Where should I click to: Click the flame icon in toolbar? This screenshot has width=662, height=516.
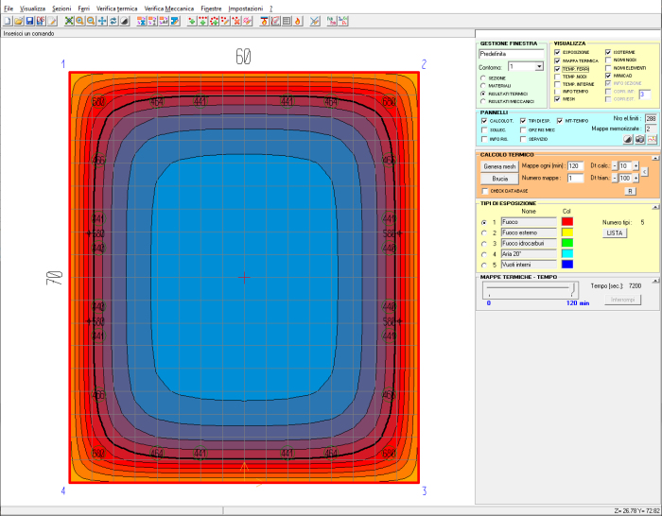click(x=298, y=20)
